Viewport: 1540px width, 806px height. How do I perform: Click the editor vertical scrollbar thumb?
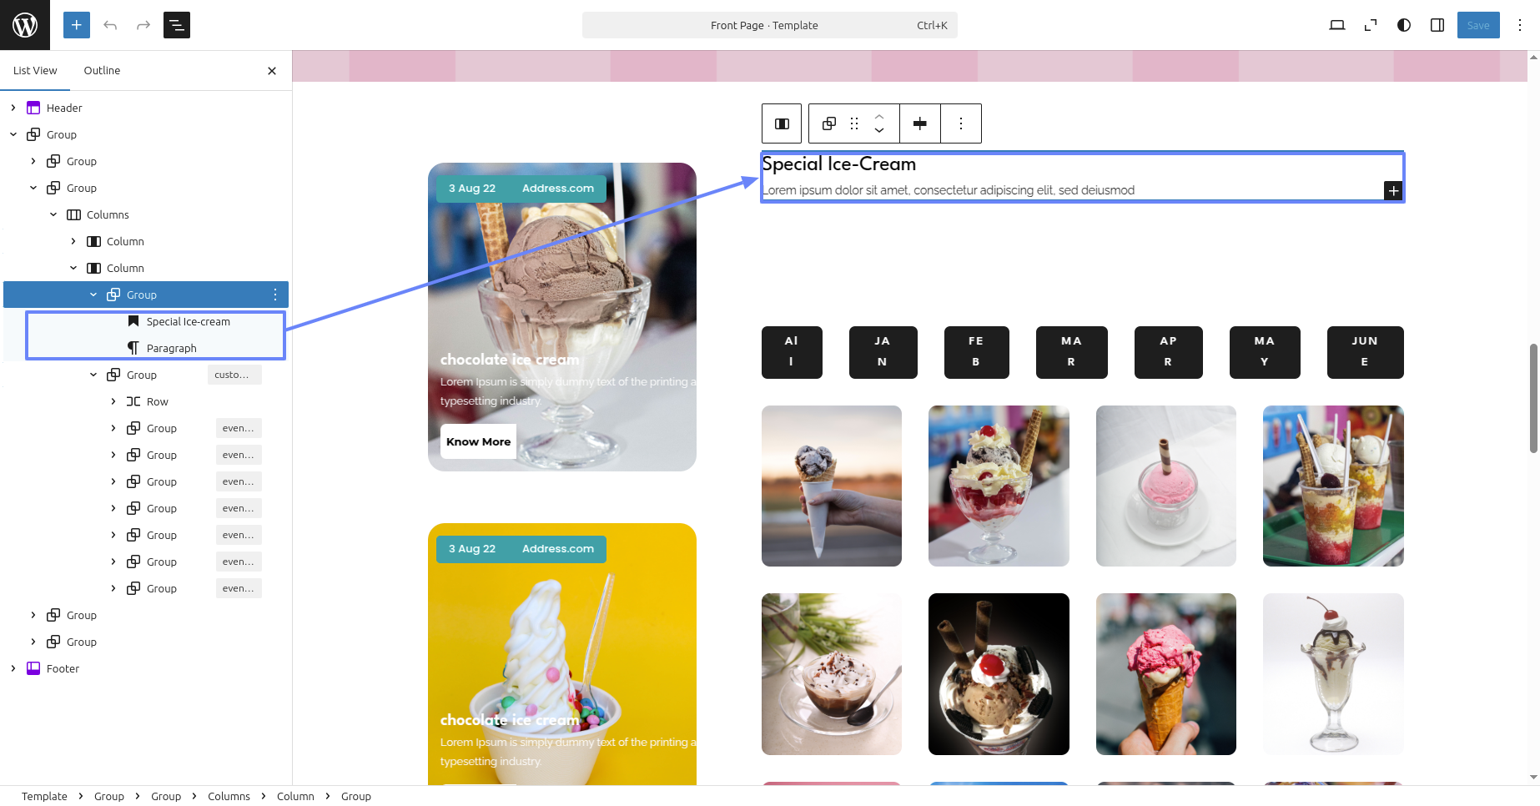coord(1533,398)
